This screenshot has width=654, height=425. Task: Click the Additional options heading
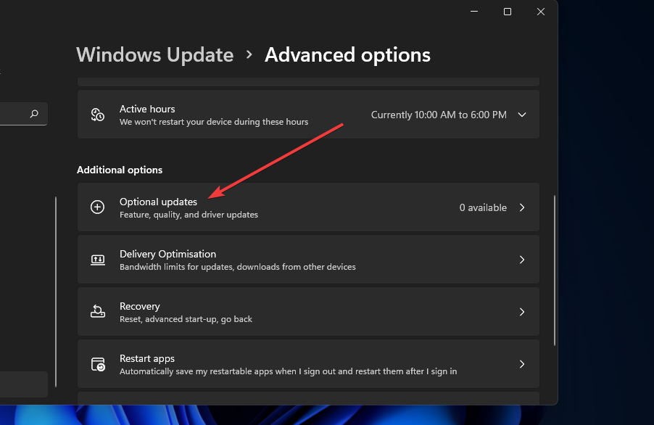[120, 170]
